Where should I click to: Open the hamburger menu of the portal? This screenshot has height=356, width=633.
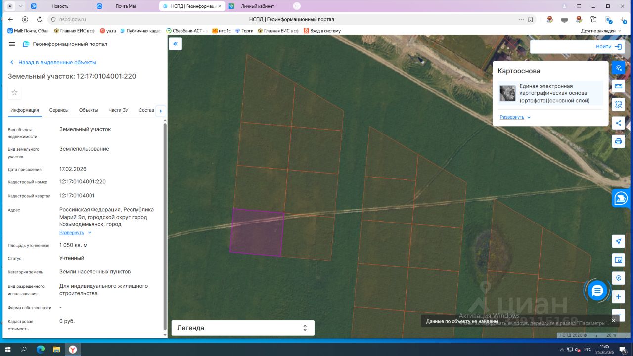[12, 44]
